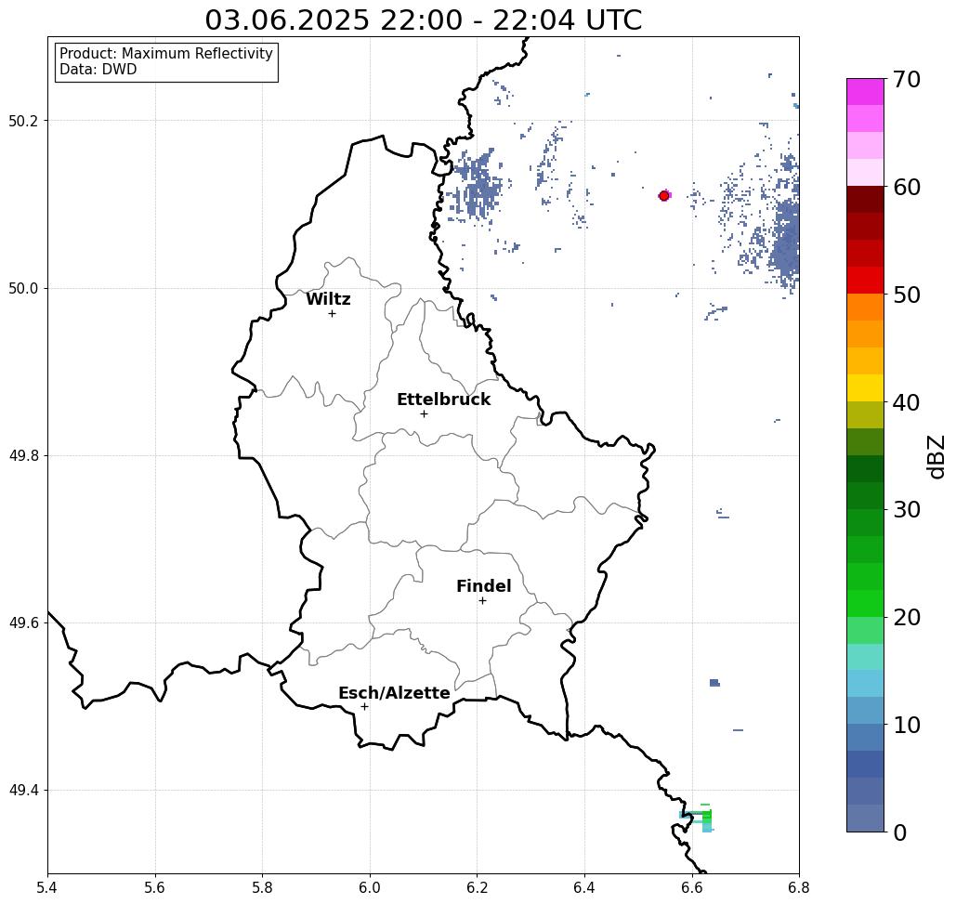
Task: Click the 40 label on the colorbar
Action: [906, 402]
